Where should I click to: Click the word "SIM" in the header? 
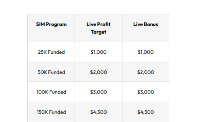coord(41,24)
